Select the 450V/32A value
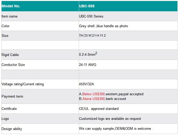 coord(86,84)
